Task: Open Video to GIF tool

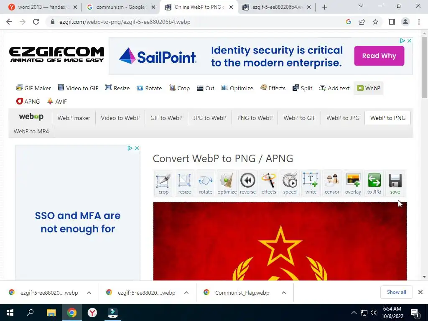Action: coord(78,88)
